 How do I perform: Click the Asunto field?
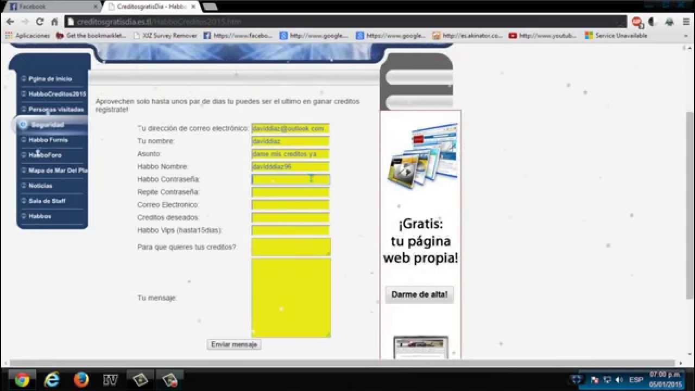[290, 154]
